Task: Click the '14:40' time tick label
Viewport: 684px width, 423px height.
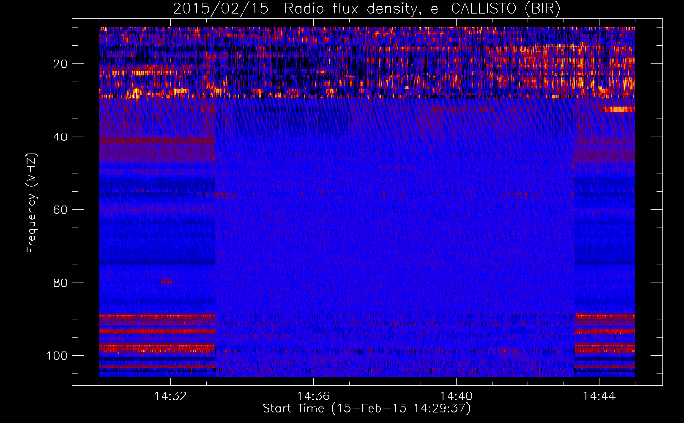Action: click(x=456, y=396)
